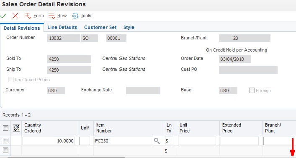Toggle the Foreign checkbox

[252, 91]
